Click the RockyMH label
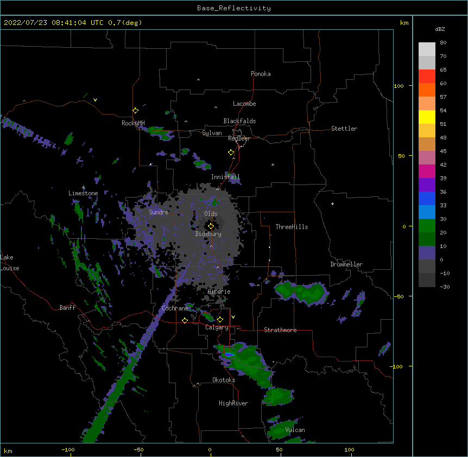 pos(133,123)
